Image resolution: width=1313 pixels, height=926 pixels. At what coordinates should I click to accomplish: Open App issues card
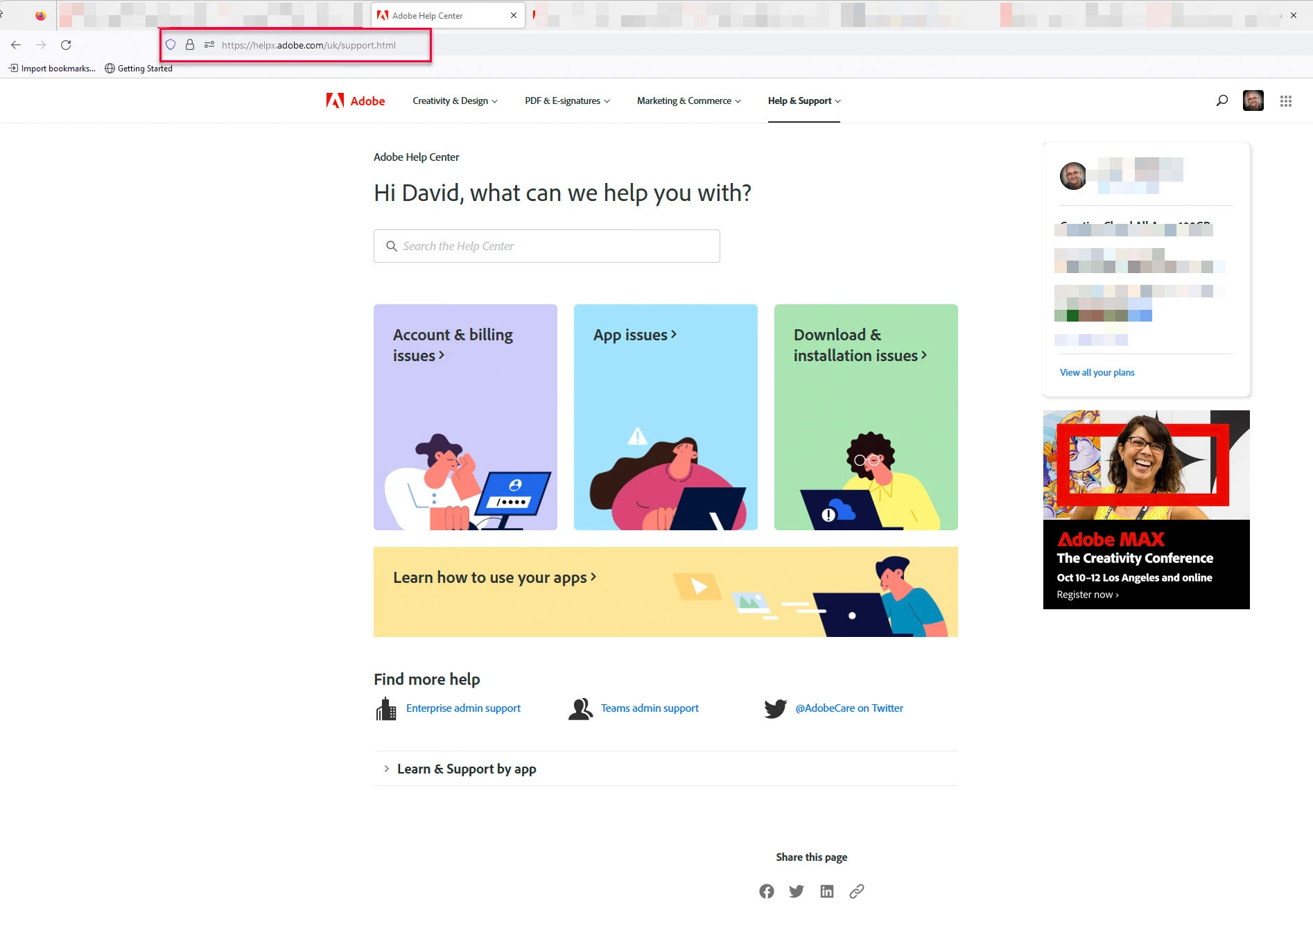666,417
